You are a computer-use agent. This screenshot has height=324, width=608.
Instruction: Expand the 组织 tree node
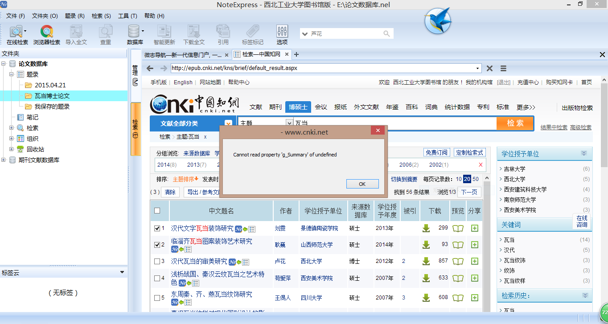12,139
